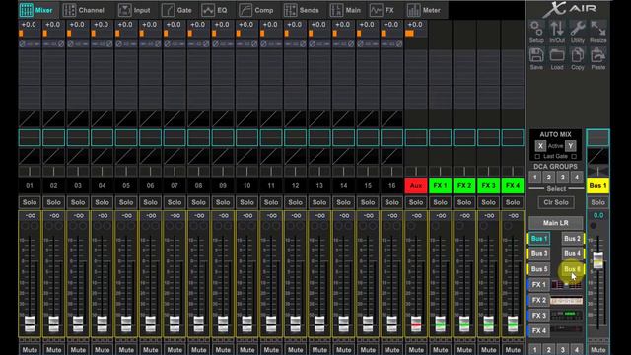The height and width of the screenshot is (355, 631).
Task: Toggle Auto Mix group Y
Action: coord(570,146)
